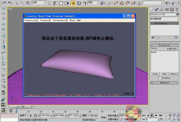The image size is (181, 122).
Task: Open the Simulation menu in reactor preview
Action: (31, 20)
